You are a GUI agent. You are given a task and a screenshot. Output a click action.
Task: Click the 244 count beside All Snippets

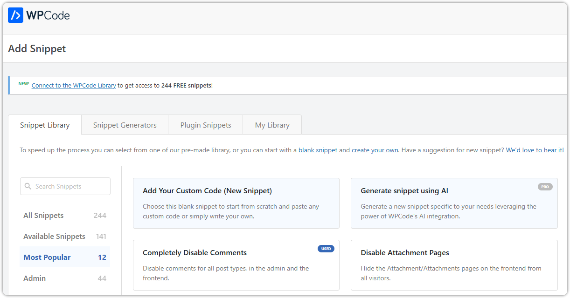100,215
